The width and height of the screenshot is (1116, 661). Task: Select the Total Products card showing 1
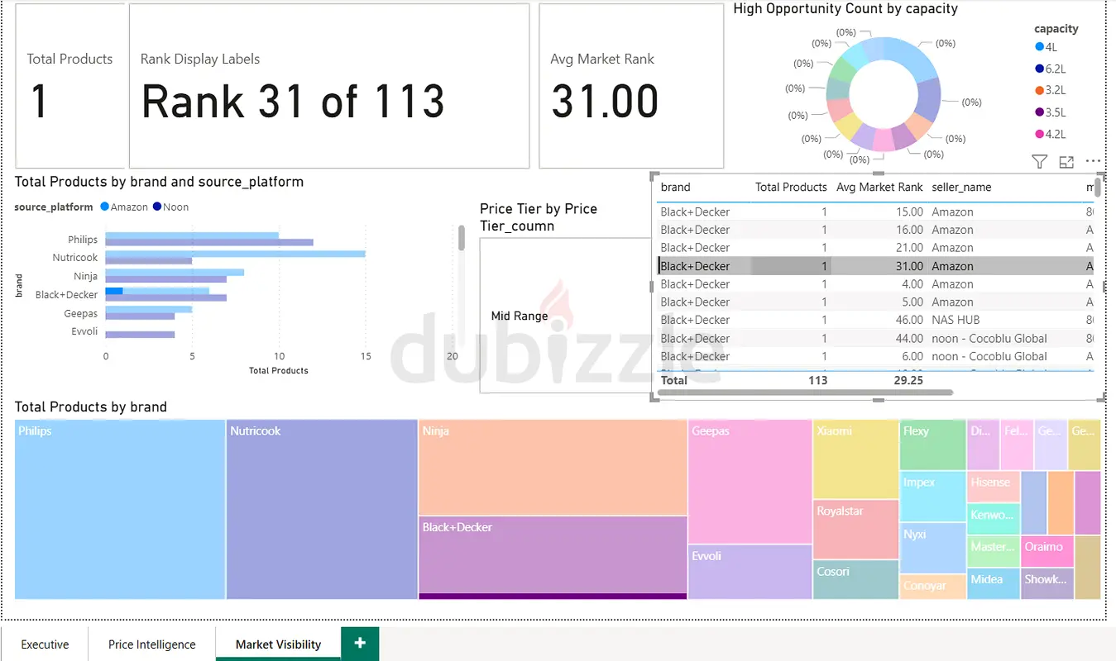pos(70,86)
